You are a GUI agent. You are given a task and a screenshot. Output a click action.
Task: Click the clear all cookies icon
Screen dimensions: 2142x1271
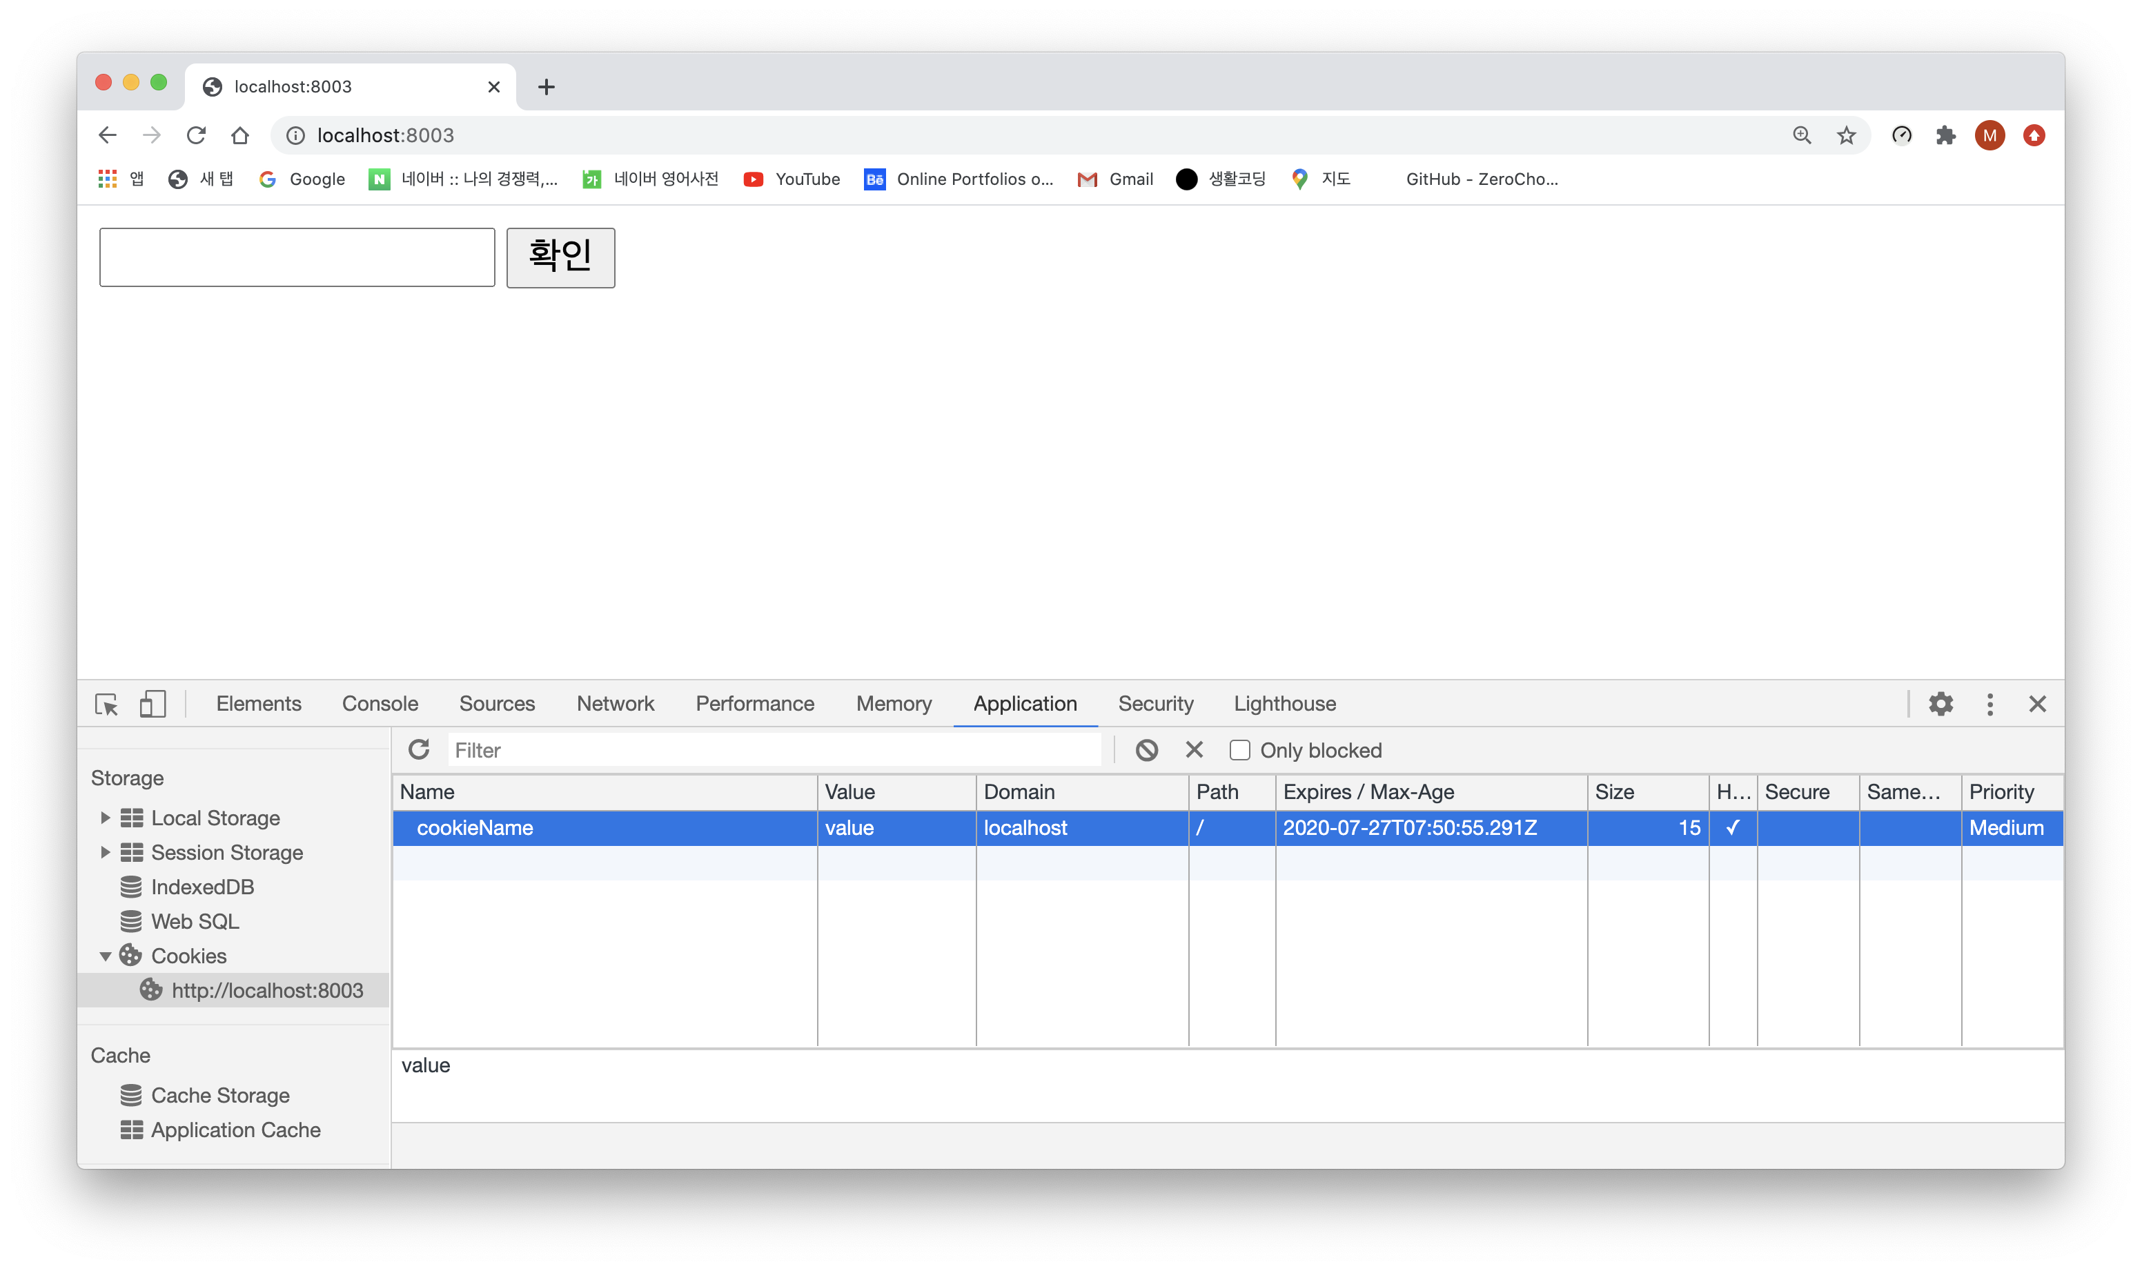[1147, 750]
